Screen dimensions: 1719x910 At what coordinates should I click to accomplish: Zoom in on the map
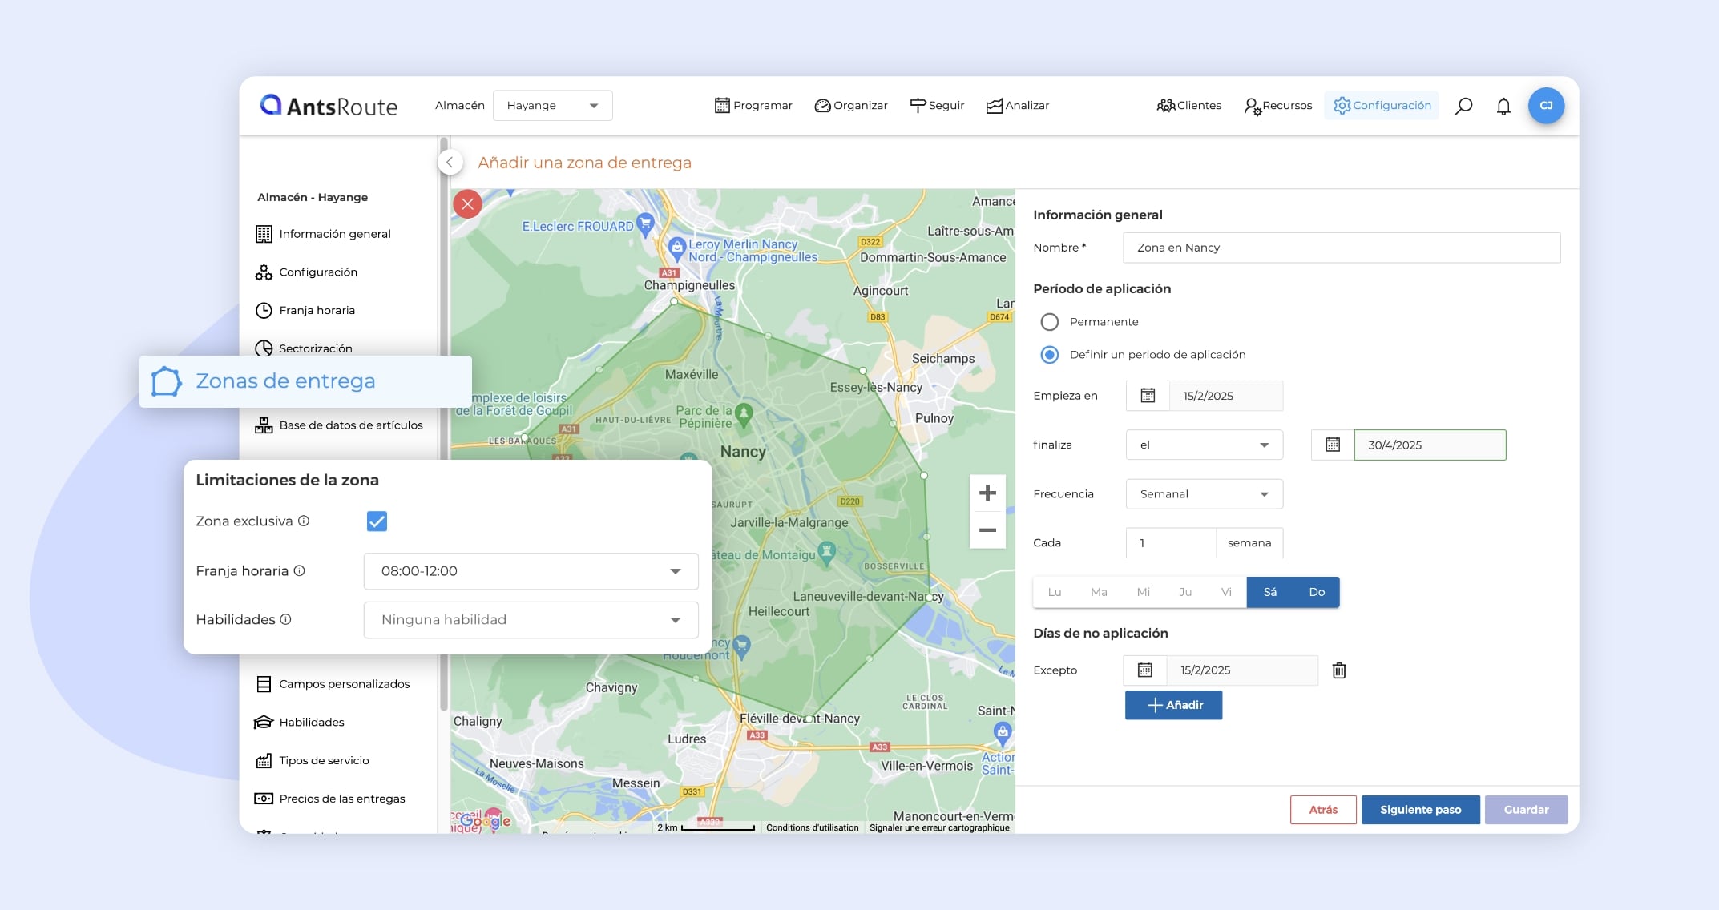pos(987,493)
